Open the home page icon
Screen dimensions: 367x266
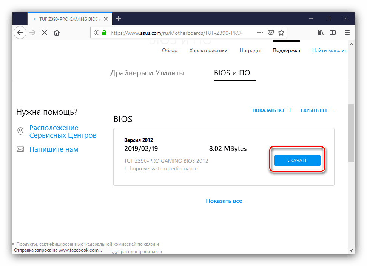point(57,33)
